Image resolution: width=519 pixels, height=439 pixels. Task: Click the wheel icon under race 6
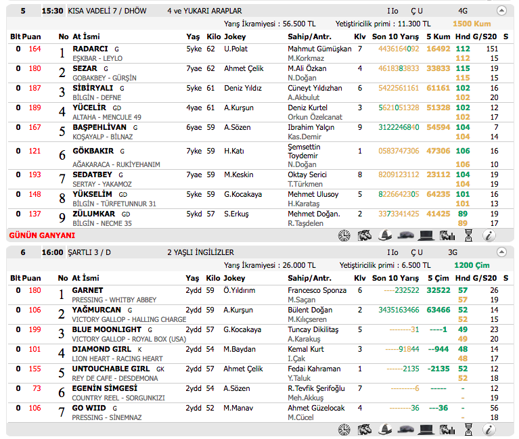344,430
